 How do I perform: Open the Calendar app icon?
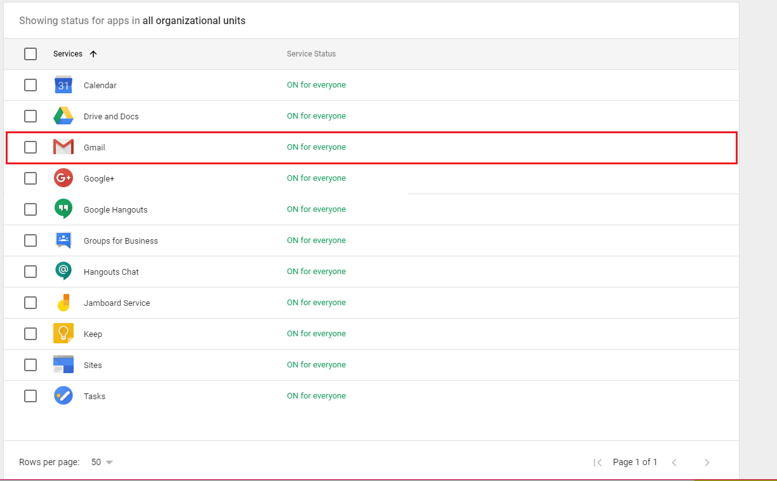point(63,85)
